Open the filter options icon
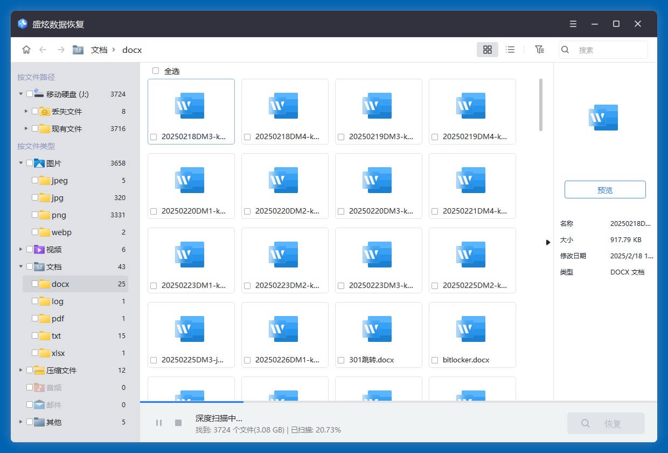This screenshot has height=453, width=668. click(x=540, y=49)
